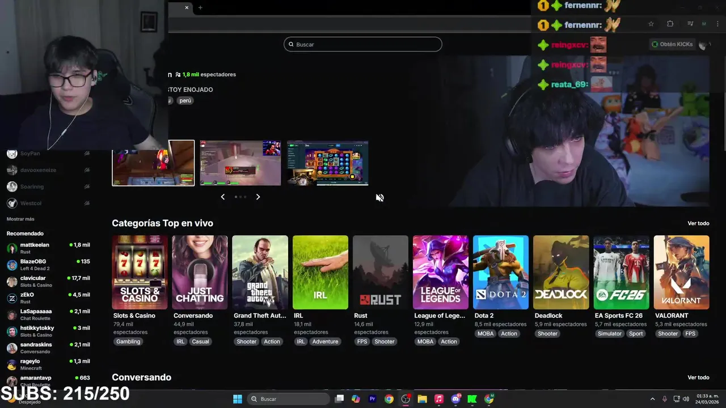Viewport: 726px width, 408px height.
Task: Click the Obtén KICKs button
Action: pyautogui.click(x=673, y=44)
